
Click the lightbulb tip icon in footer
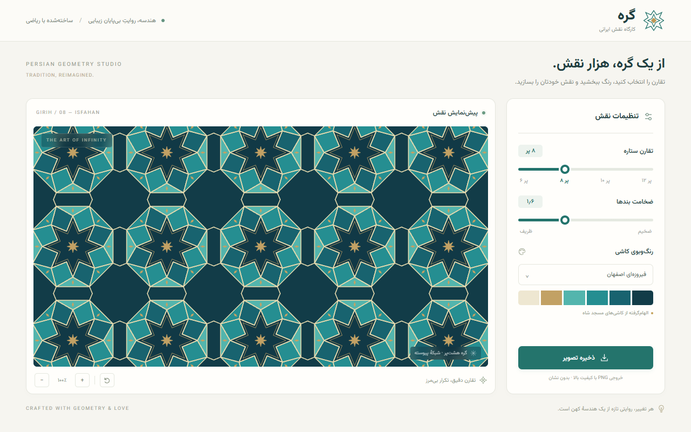click(x=661, y=409)
